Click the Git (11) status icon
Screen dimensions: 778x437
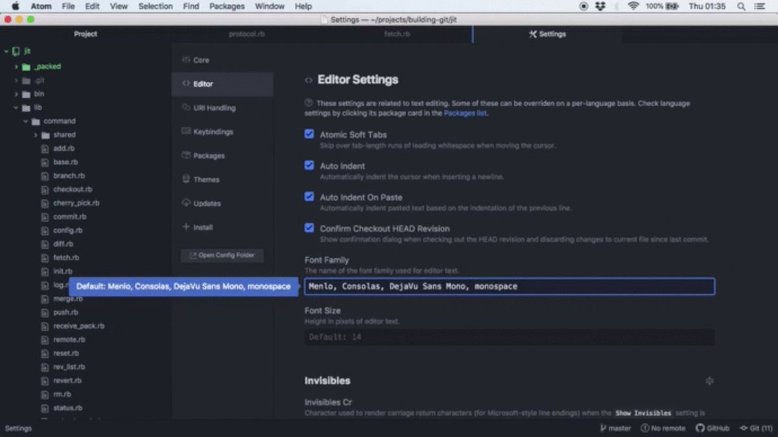(744, 428)
